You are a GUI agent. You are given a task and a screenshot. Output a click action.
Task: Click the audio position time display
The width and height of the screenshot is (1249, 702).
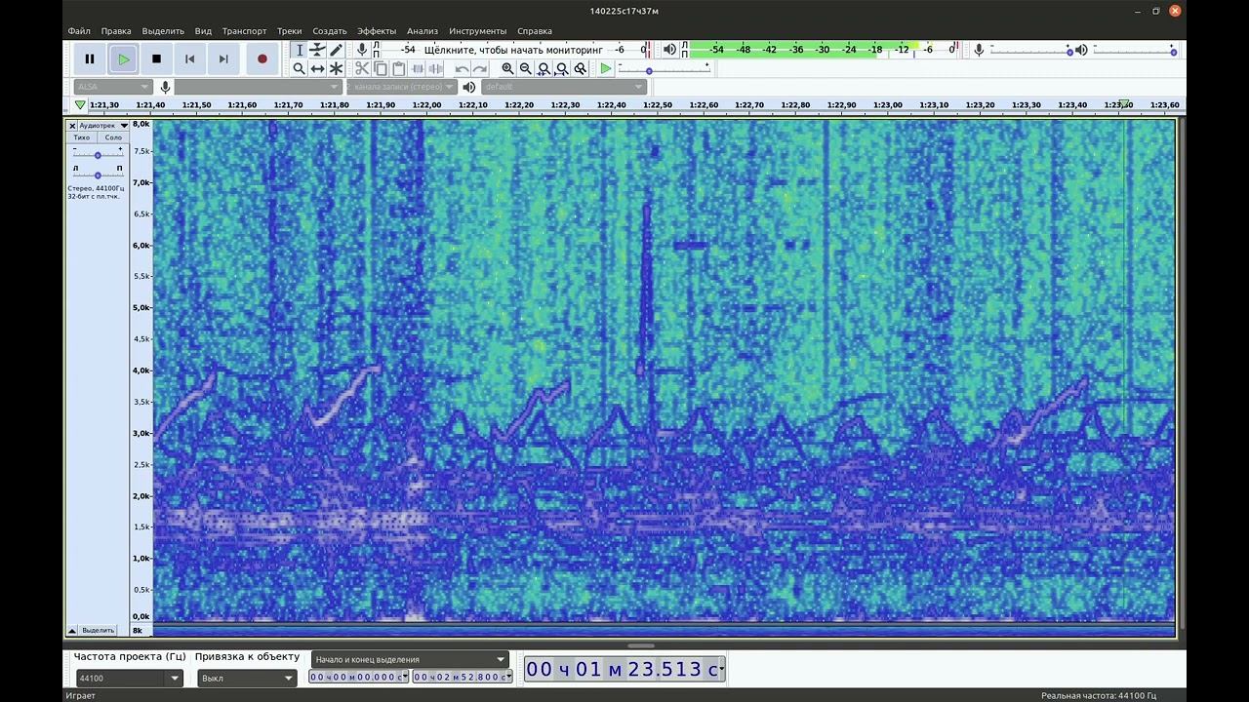pos(624,669)
